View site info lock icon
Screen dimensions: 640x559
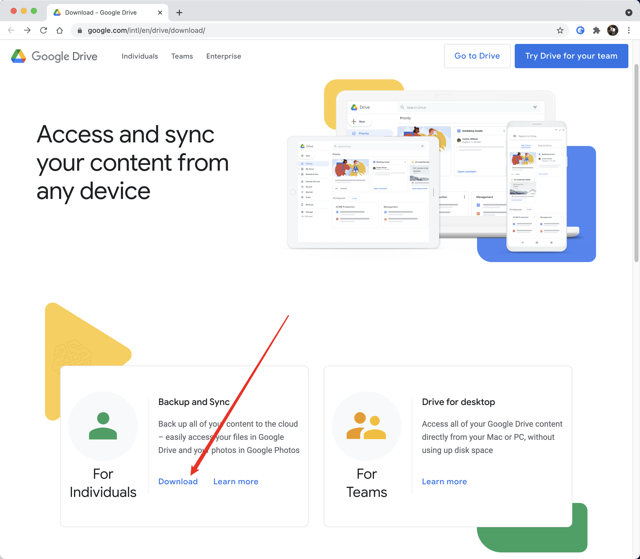pyautogui.click(x=80, y=30)
